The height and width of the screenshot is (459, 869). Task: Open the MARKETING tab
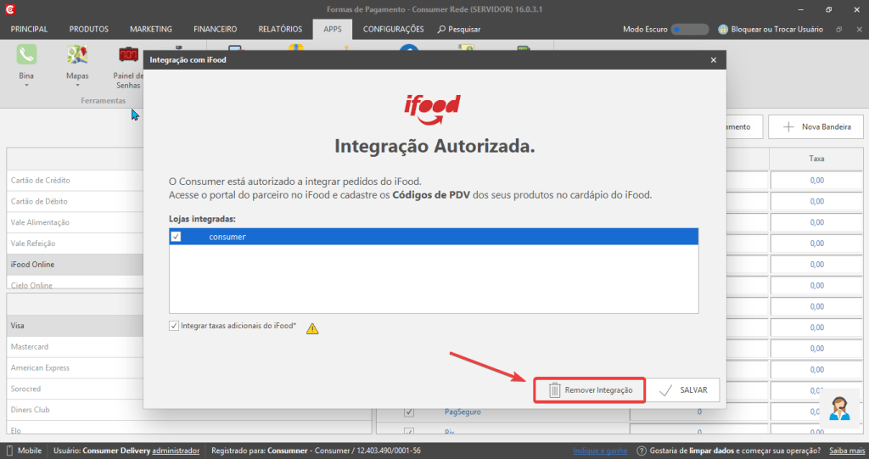coord(151,30)
